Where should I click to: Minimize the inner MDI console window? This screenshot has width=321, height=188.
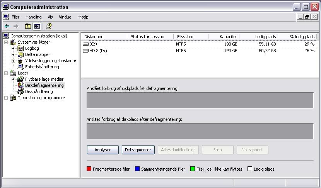(301, 17)
